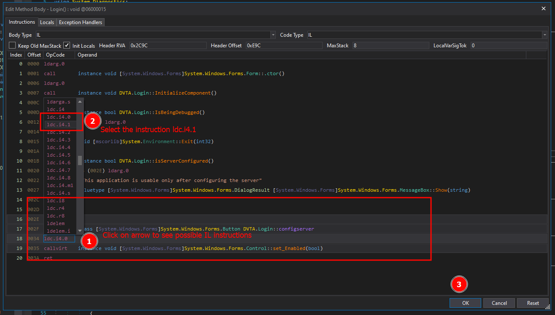Image resolution: width=555 pixels, height=315 pixels.
Task: Select ldc.i4.5 opcode entry
Action: 60,155
